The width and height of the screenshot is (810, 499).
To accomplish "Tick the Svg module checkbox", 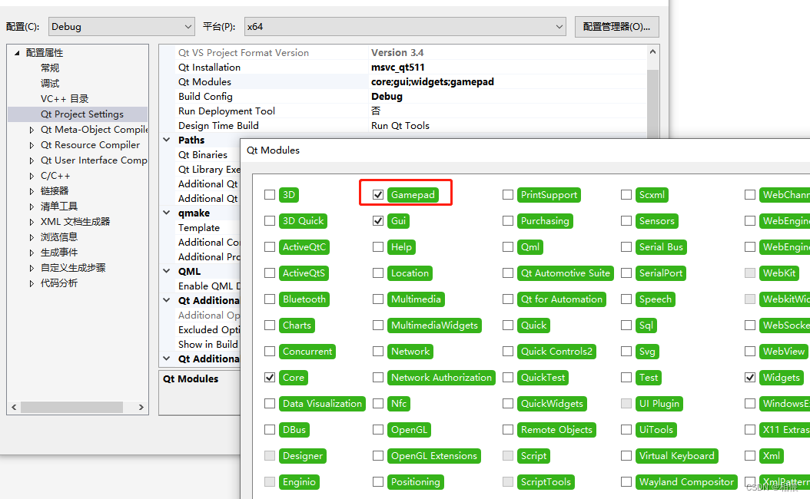I will [x=626, y=351].
